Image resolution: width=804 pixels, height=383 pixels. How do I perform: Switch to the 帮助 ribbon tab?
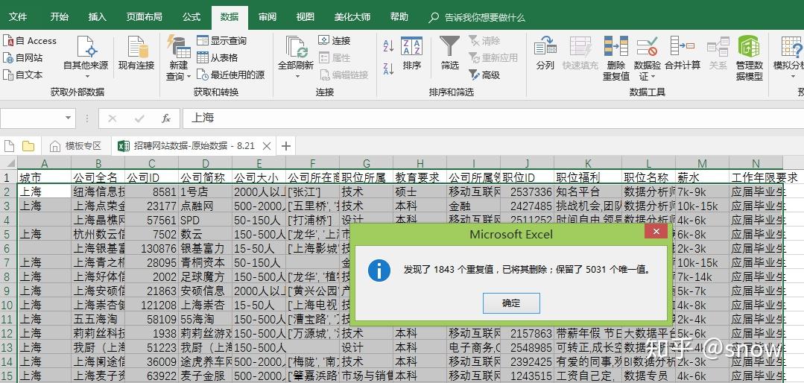tap(399, 17)
